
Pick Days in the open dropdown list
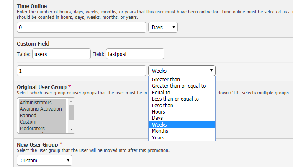[158, 118]
